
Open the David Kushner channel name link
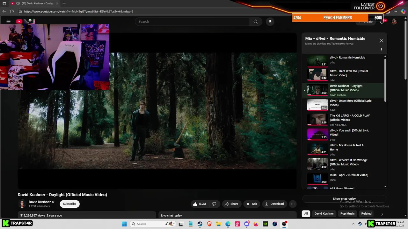(x=40, y=202)
